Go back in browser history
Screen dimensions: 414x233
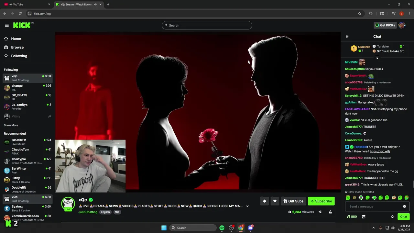(x=5, y=14)
